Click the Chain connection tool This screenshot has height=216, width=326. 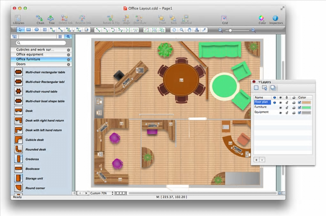(40, 20)
